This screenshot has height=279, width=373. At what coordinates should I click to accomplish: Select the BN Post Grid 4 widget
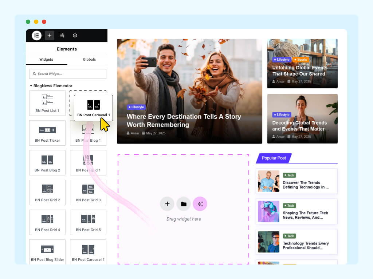[x=47, y=222]
